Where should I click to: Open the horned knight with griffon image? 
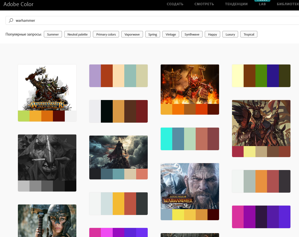261,123
